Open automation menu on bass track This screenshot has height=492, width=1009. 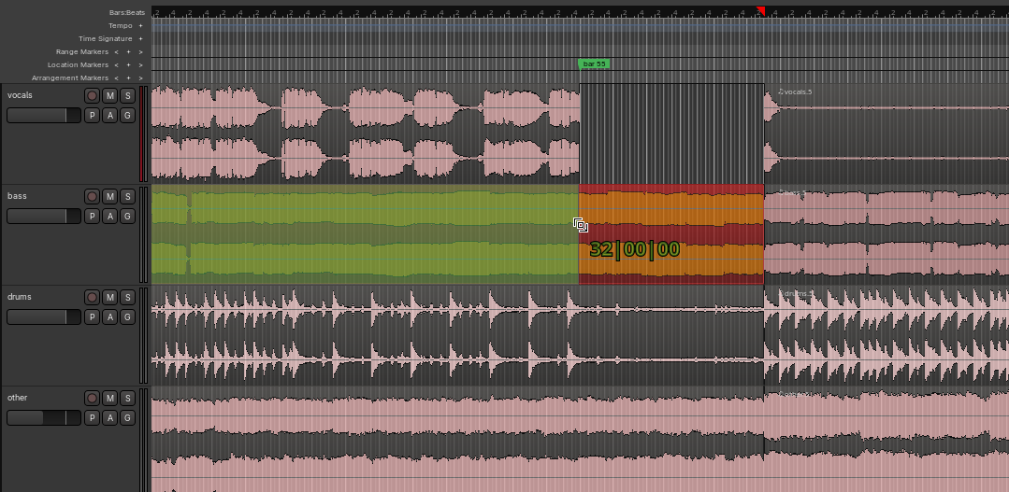tap(110, 217)
